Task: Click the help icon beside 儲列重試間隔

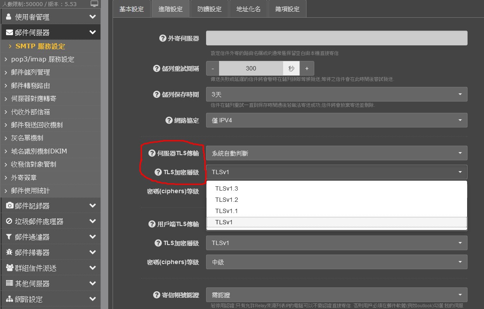Action: [157, 68]
